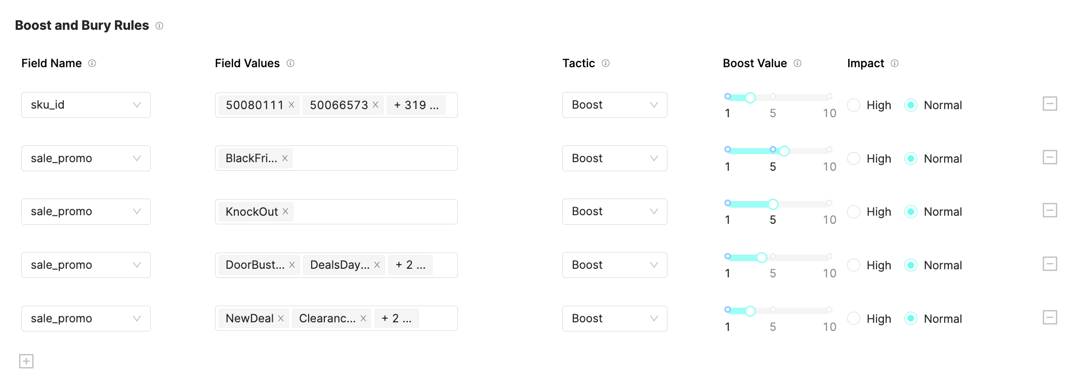Screen dimensions: 1092x388
Task: Remove the BlackFri... tag
Action: pos(285,158)
